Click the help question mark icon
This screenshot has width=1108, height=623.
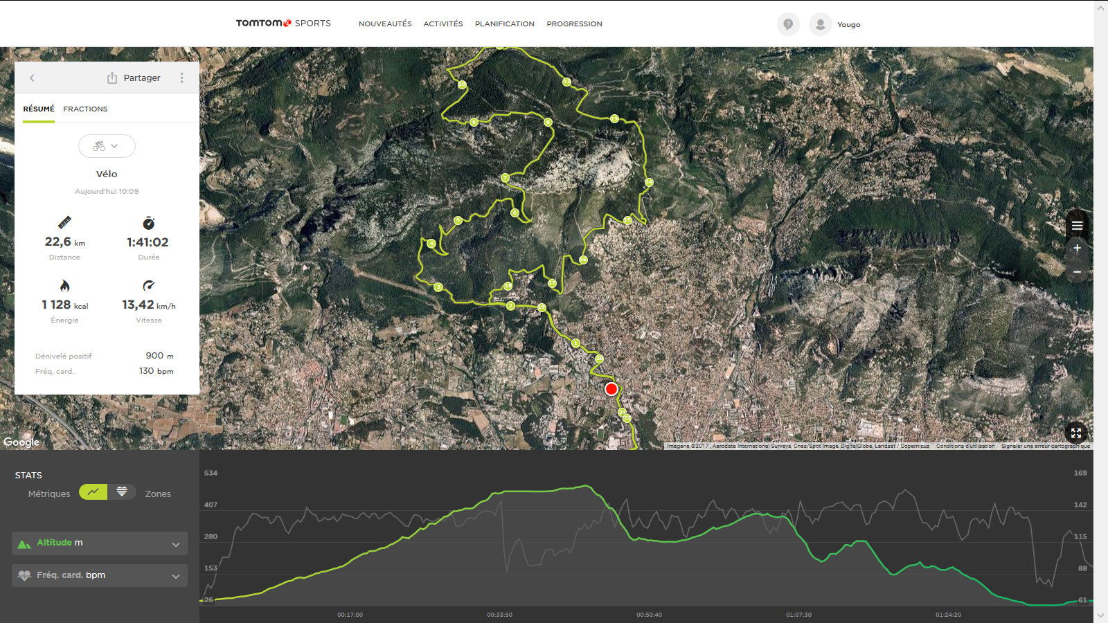coord(788,24)
